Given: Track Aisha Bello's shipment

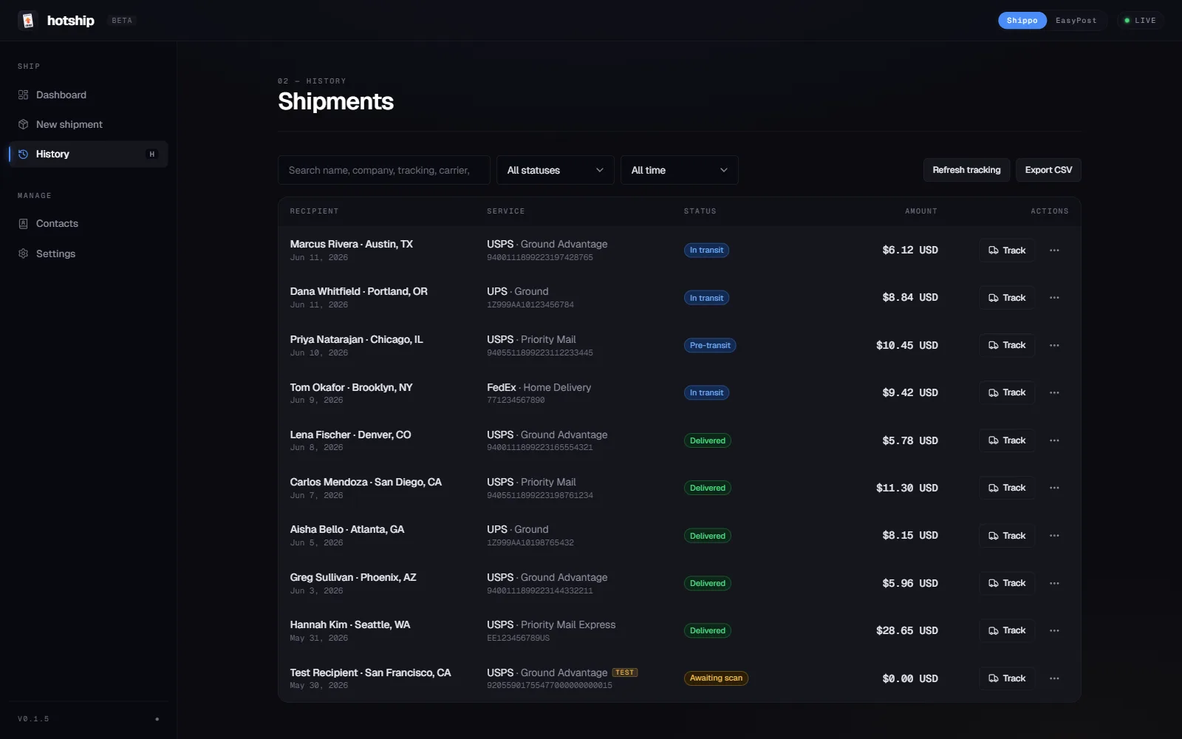Looking at the screenshot, I should 1007,536.
